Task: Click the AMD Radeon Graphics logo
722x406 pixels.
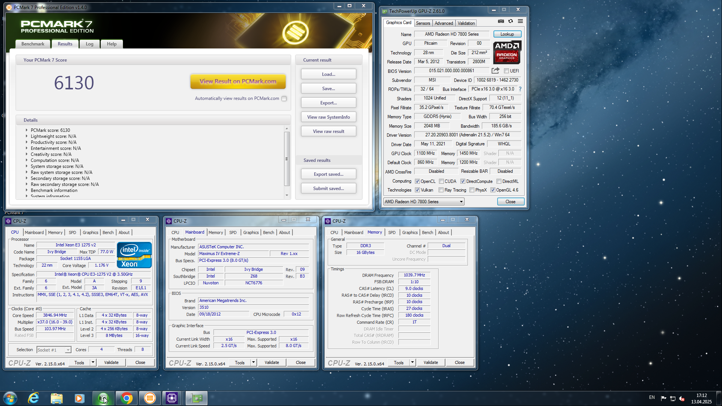Action: click(x=507, y=52)
